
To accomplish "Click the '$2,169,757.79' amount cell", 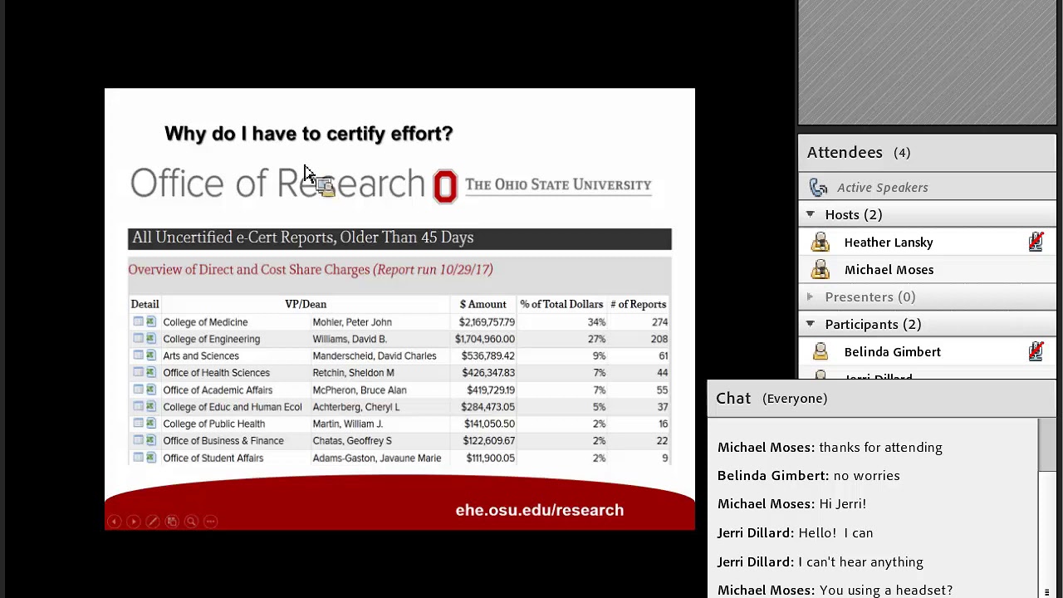I will (487, 322).
